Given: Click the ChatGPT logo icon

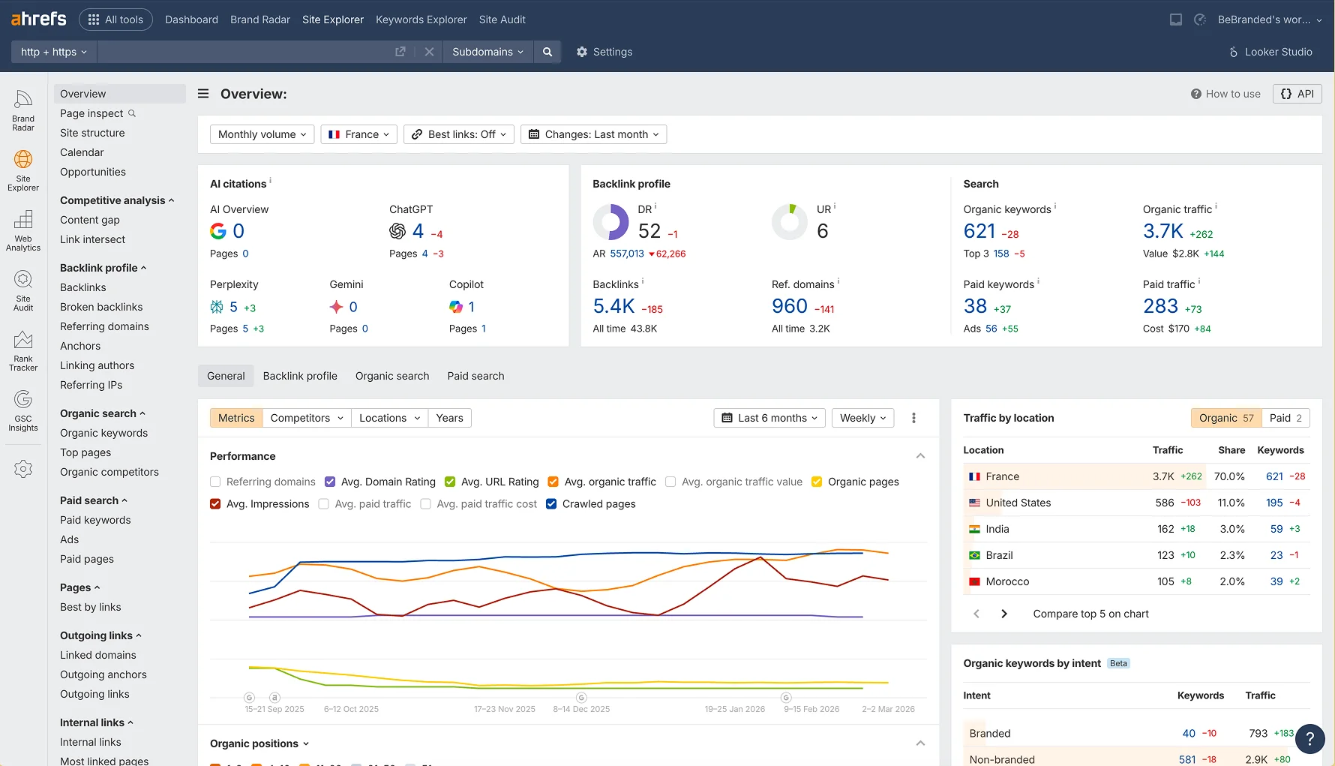Looking at the screenshot, I should (397, 231).
